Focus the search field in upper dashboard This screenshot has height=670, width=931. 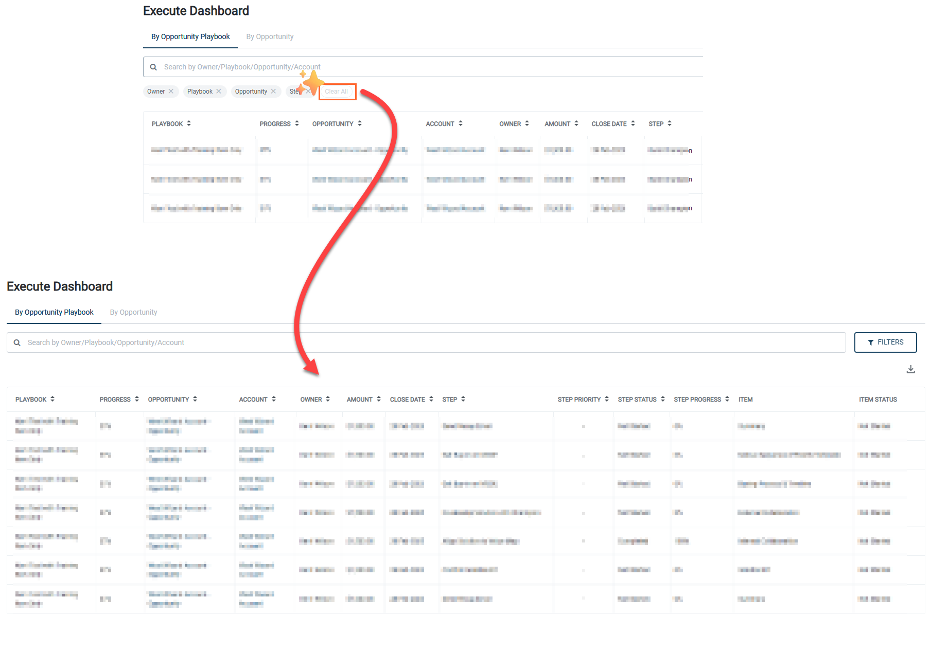(x=423, y=67)
